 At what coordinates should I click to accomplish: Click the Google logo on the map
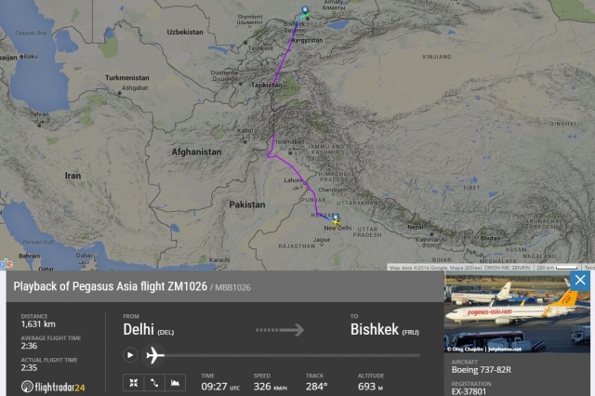pyautogui.click(x=6, y=264)
